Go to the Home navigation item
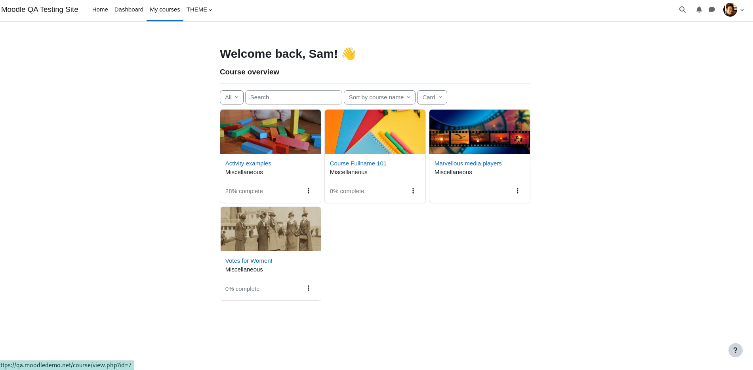 coord(100,9)
